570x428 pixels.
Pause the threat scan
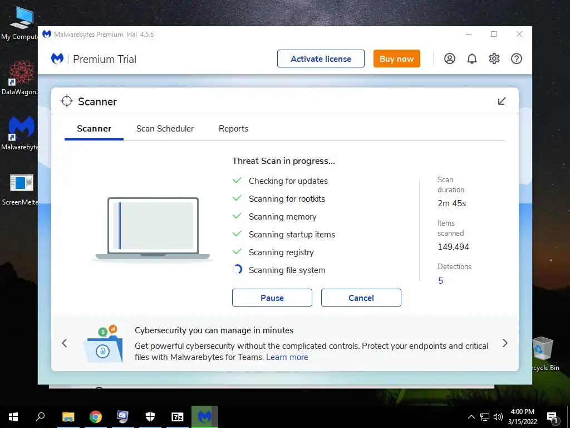coord(272,298)
